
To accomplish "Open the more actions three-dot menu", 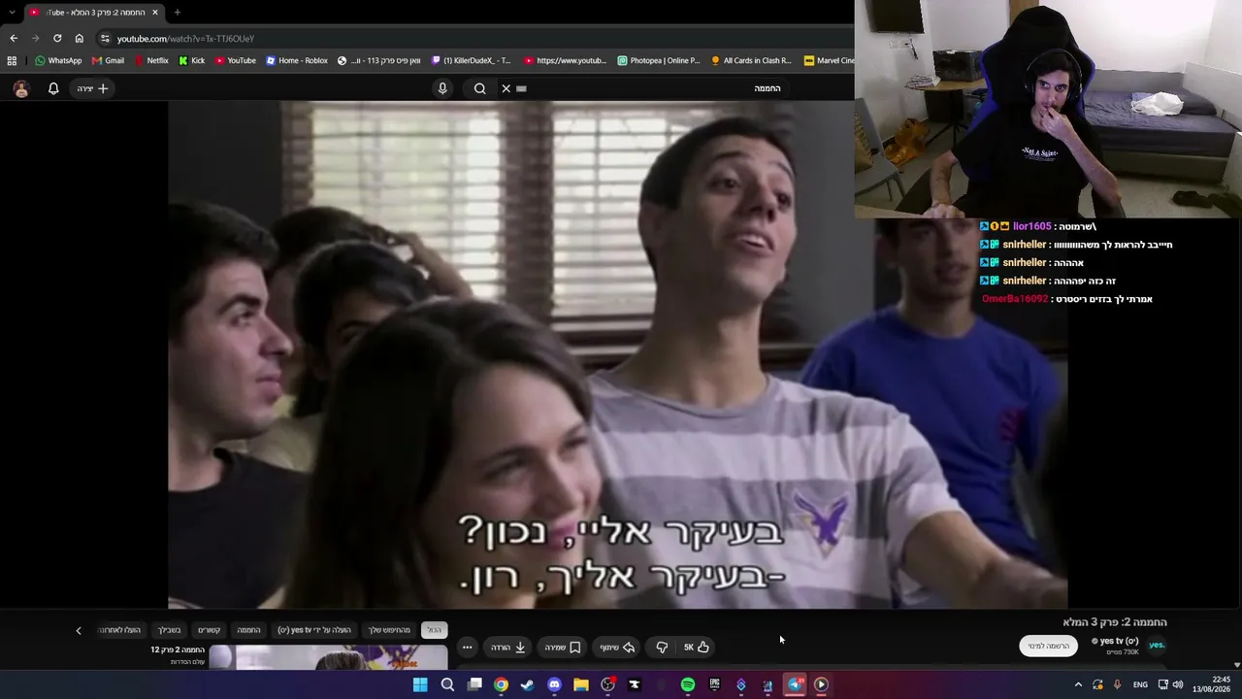I will [x=467, y=648].
